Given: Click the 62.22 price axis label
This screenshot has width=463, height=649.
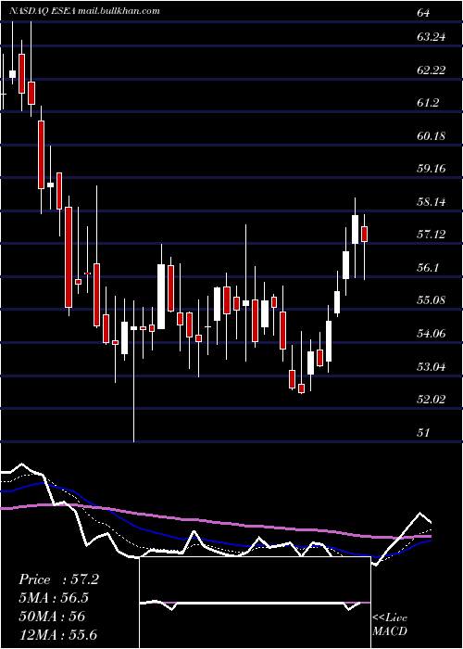Looking at the screenshot, I should point(431,70).
